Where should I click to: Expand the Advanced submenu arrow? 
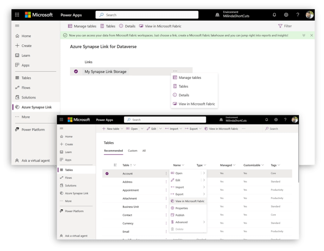(204, 222)
